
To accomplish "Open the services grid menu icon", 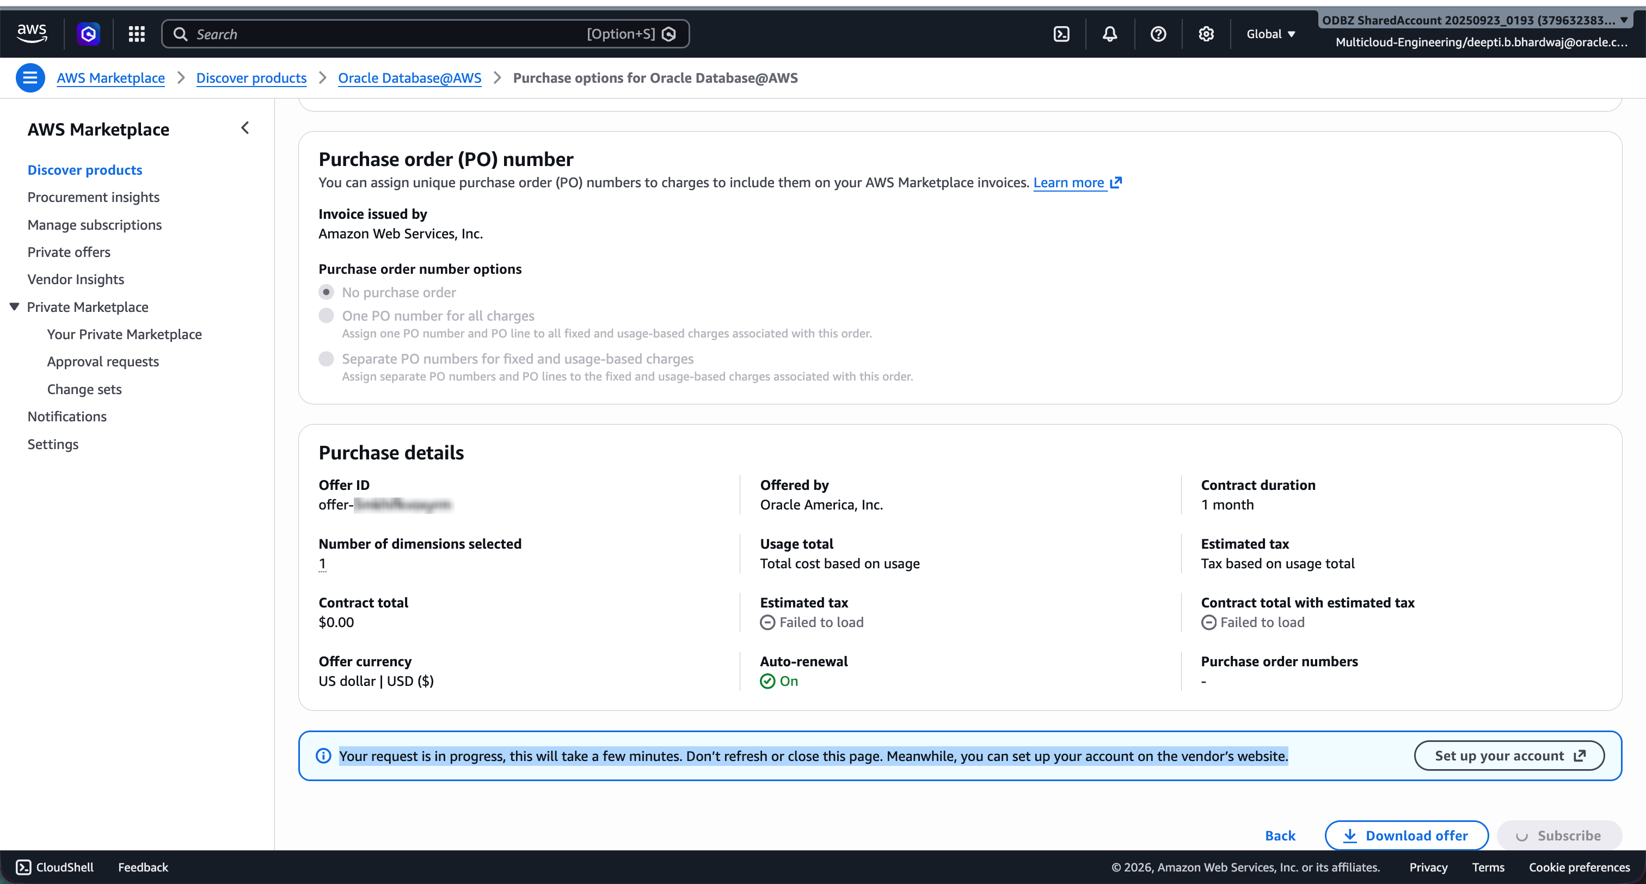I will click(137, 34).
